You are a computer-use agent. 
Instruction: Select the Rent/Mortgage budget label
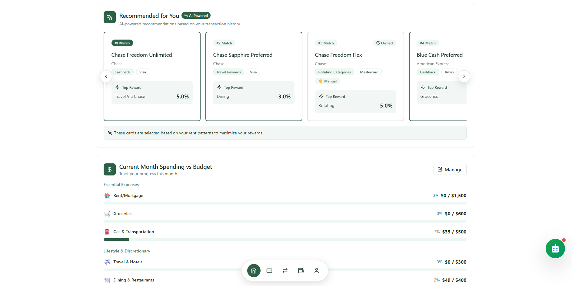[128, 195]
